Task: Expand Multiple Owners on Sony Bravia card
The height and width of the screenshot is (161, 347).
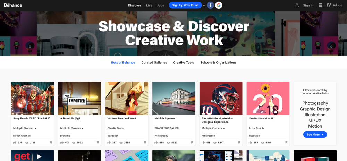Action: [25, 128]
